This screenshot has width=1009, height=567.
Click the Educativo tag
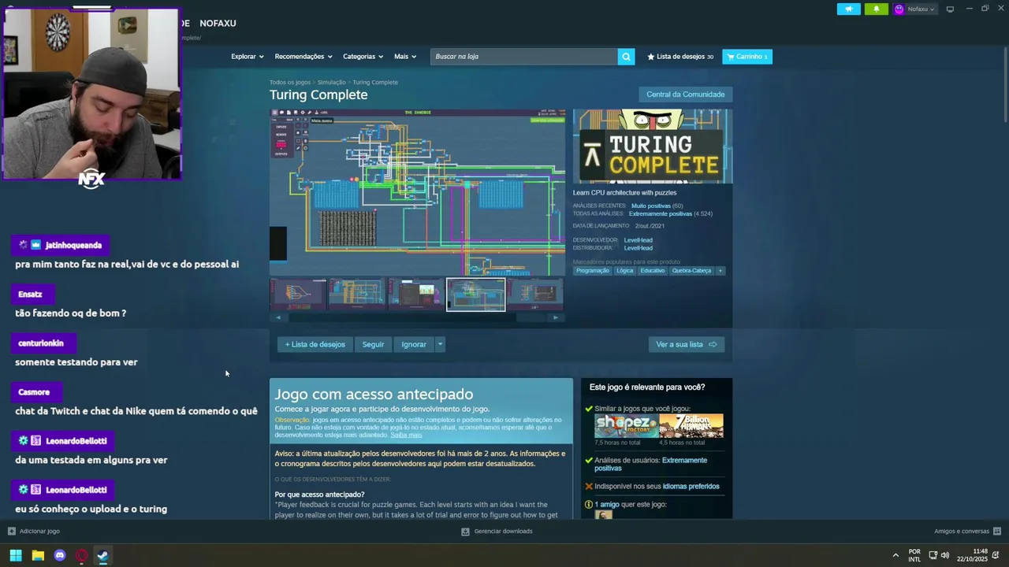click(x=653, y=271)
